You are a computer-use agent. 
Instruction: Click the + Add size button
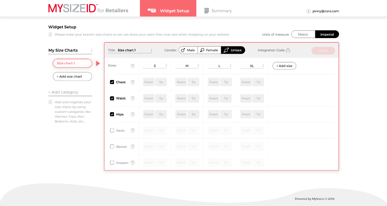tap(284, 66)
